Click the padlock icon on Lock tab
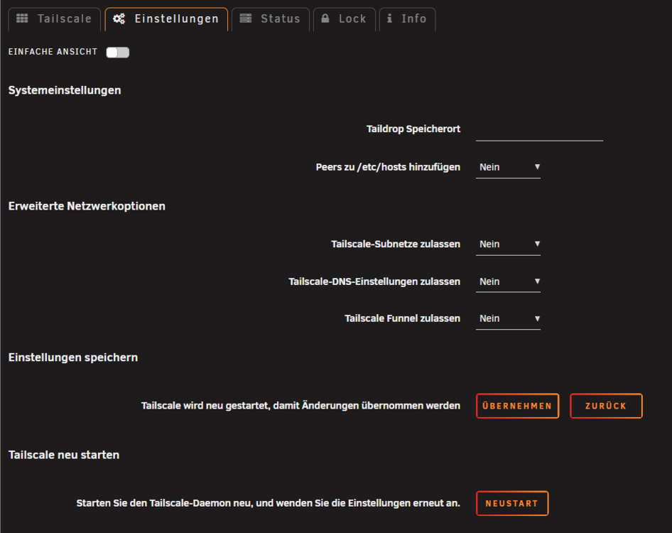This screenshot has height=533, width=672. [325, 18]
